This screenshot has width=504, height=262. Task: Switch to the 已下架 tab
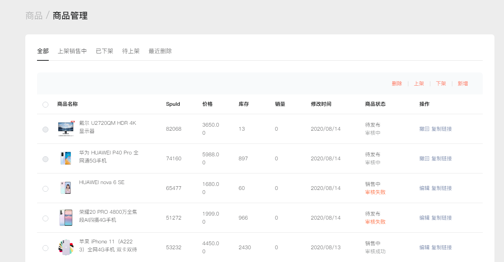click(x=104, y=51)
